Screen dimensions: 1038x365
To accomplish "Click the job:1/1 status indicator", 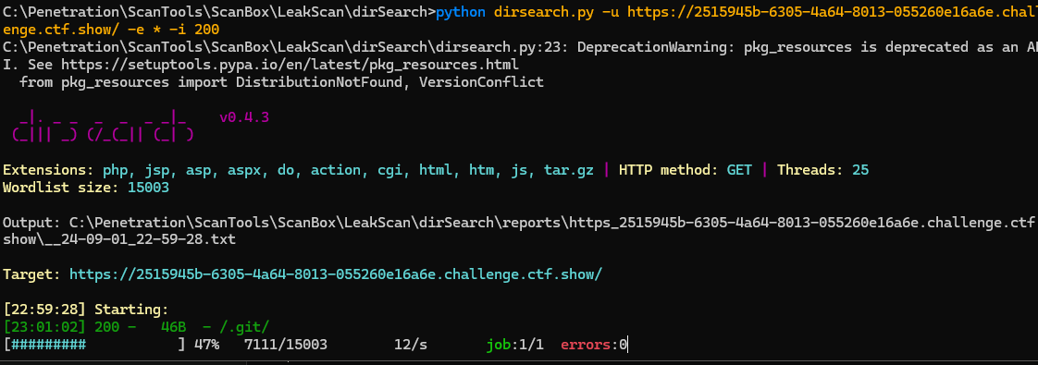I will click(515, 344).
